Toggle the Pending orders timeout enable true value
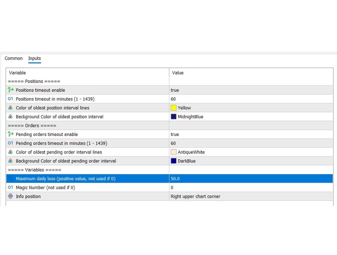 (x=251, y=134)
